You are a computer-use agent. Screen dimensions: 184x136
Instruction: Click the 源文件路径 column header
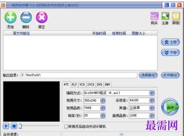[x=52, y=33]
